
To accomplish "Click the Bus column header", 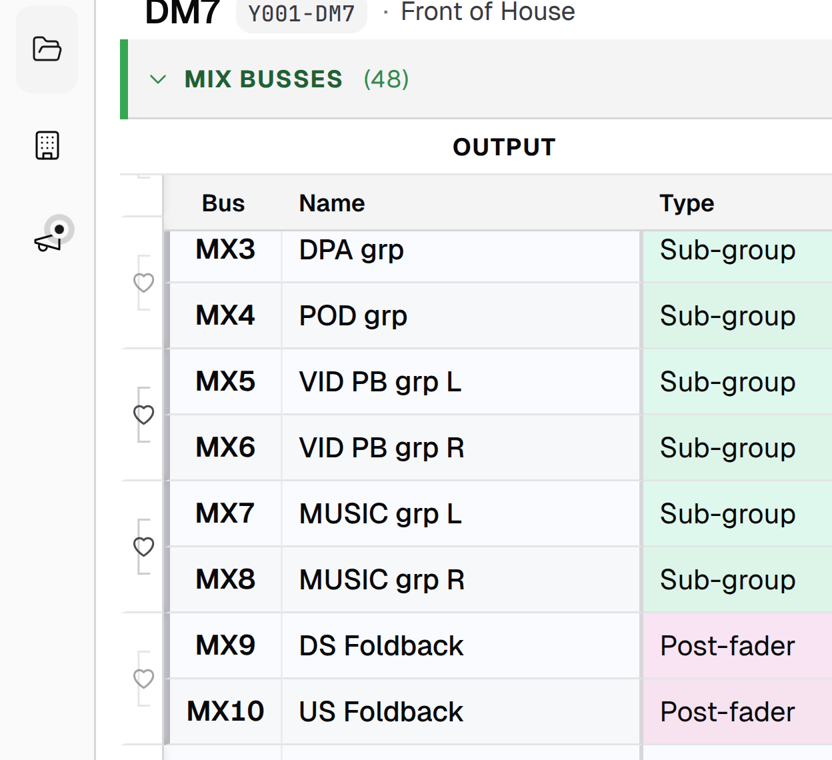I will pos(223,203).
